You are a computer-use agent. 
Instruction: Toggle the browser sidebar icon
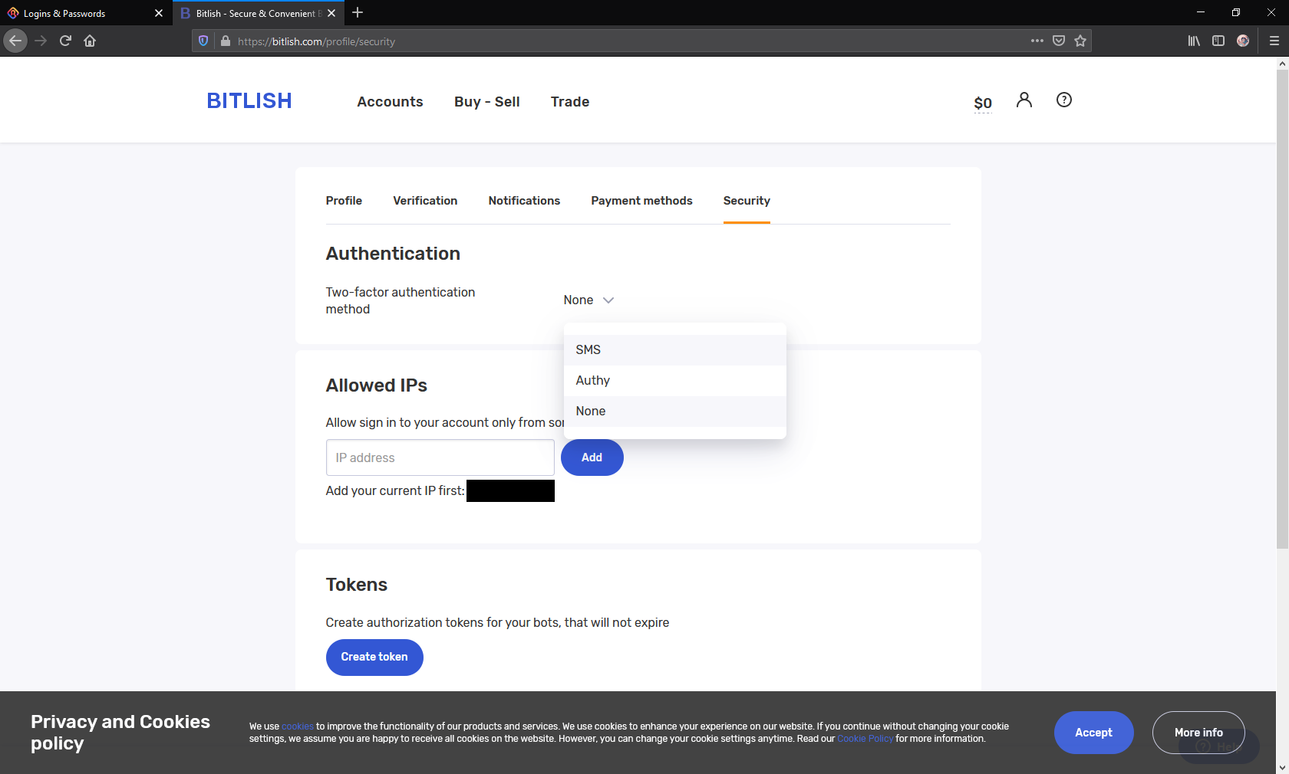(1218, 41)
